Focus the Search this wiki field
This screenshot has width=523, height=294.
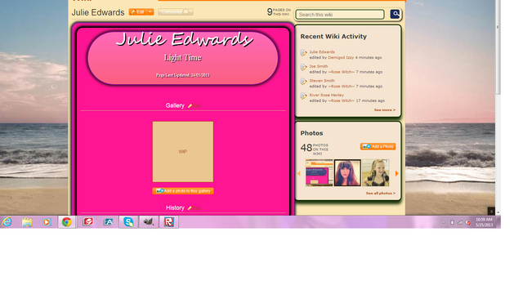340,15
